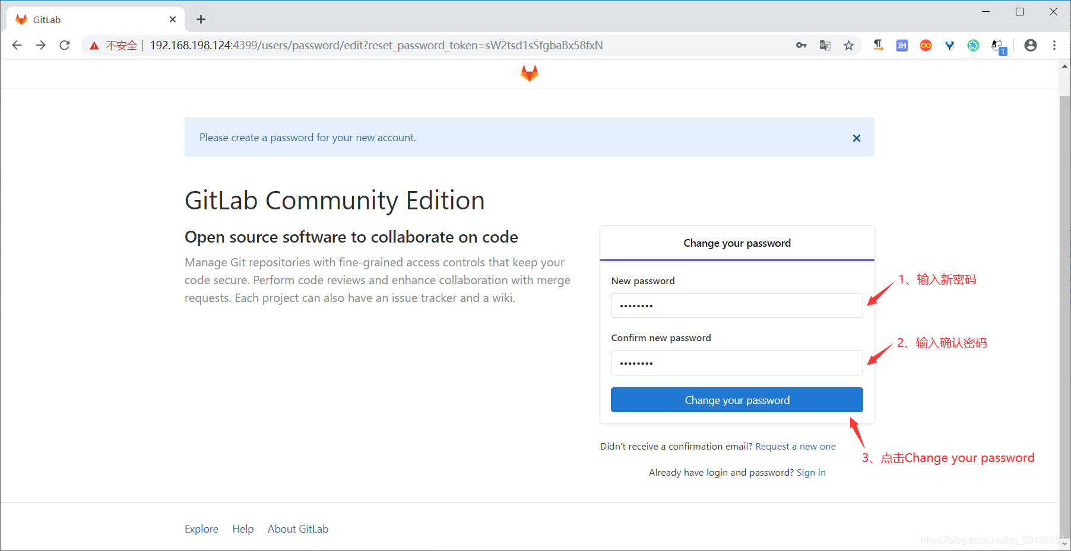Open the extension with the 1 badge

point(999,46)
